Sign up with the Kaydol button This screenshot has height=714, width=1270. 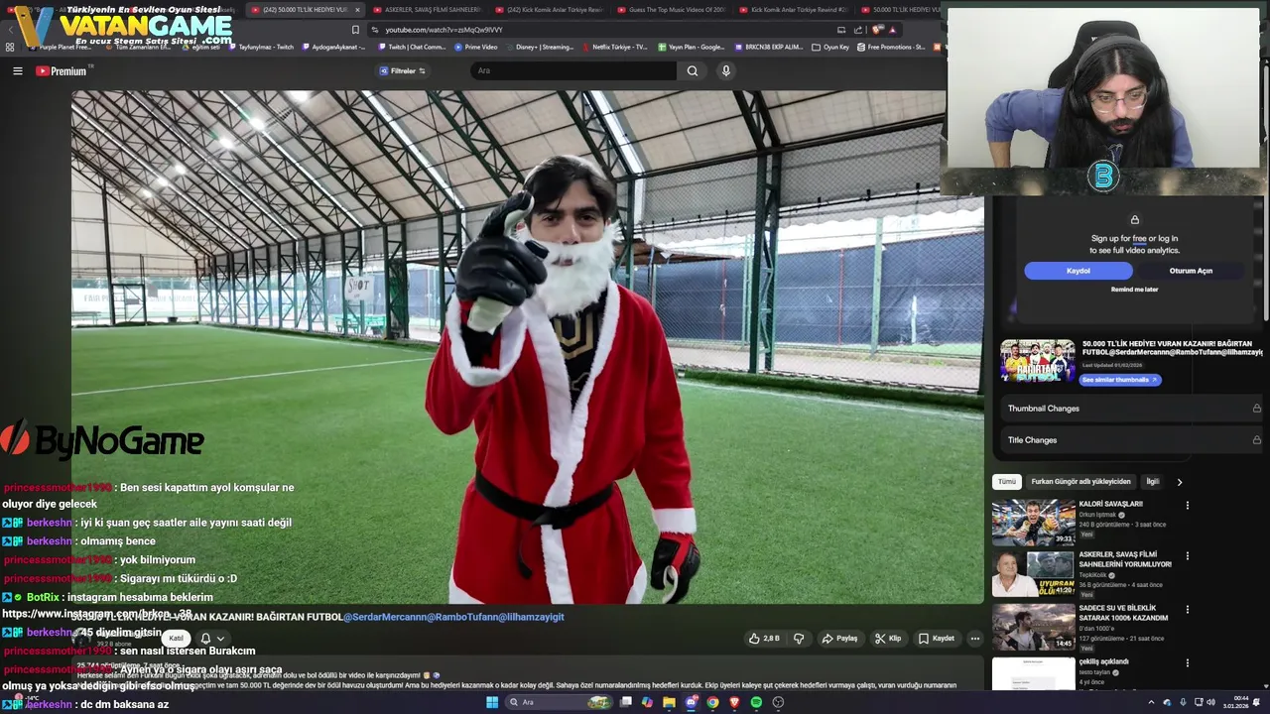coord(1079,271)
